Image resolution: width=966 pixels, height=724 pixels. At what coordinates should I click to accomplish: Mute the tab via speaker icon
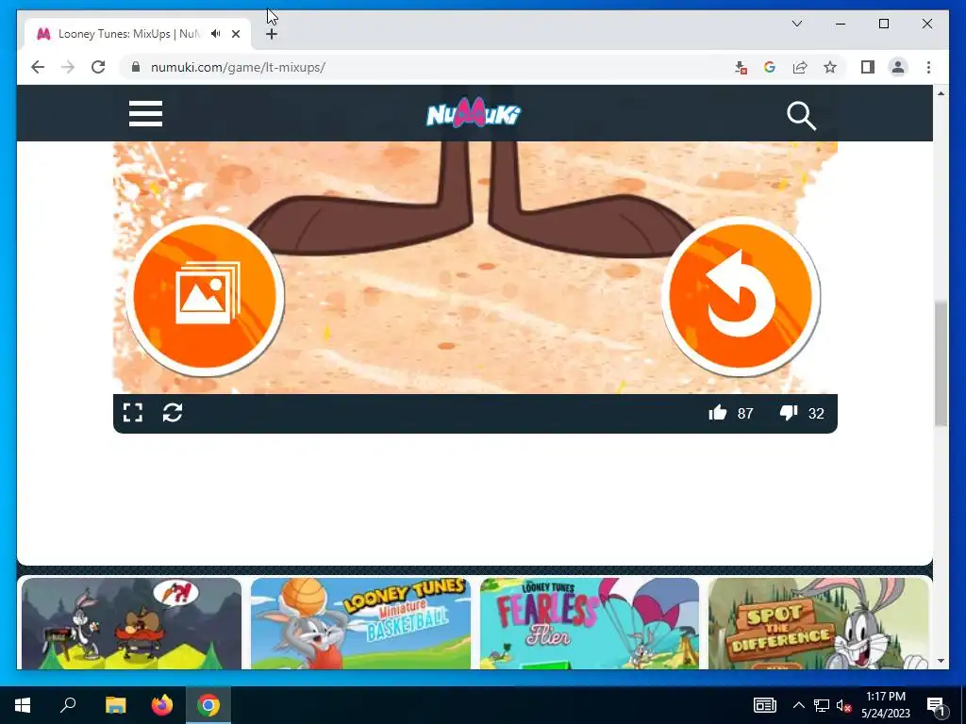point(215,34)
